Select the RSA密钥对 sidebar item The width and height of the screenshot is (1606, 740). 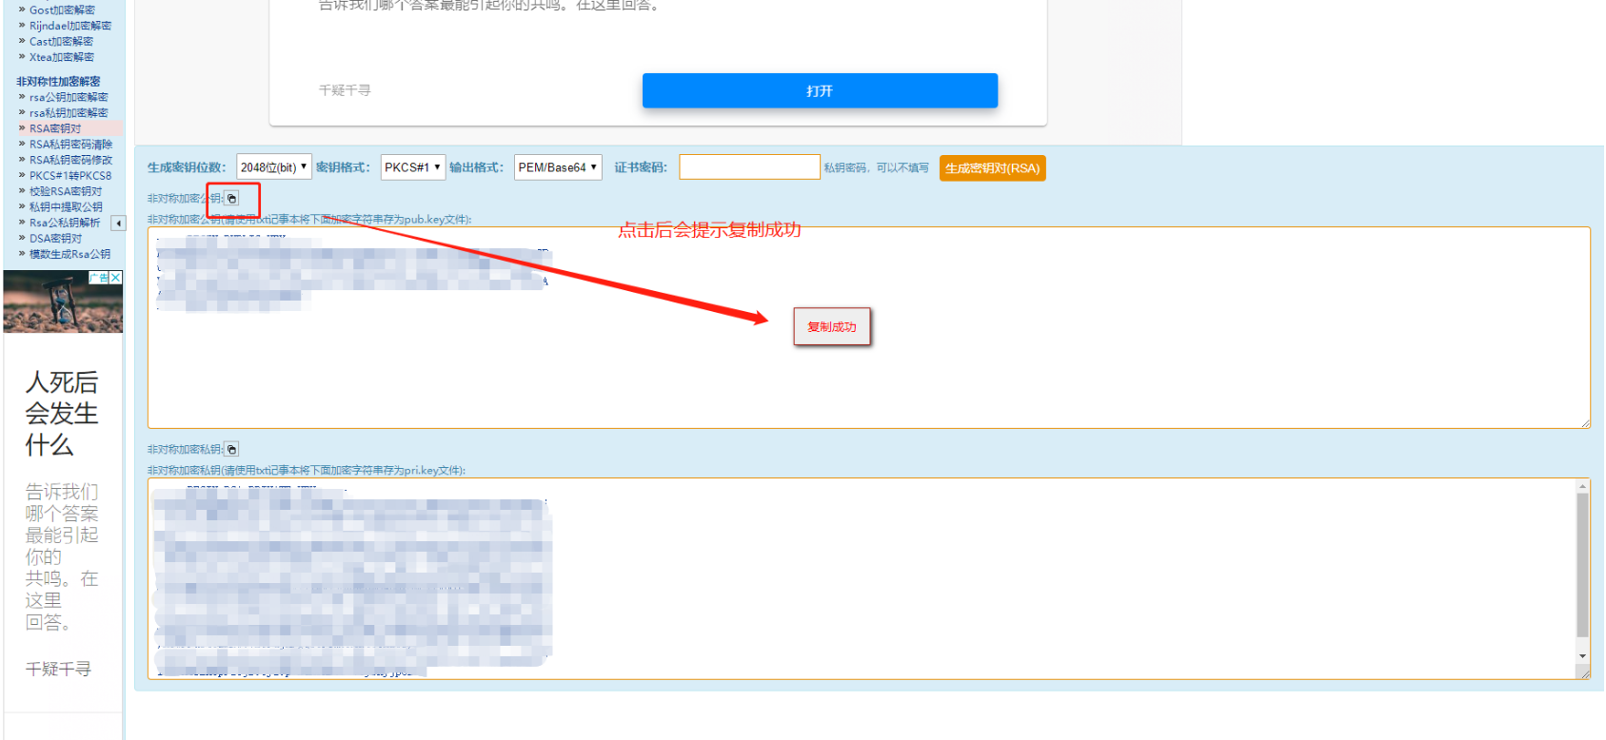55,128
